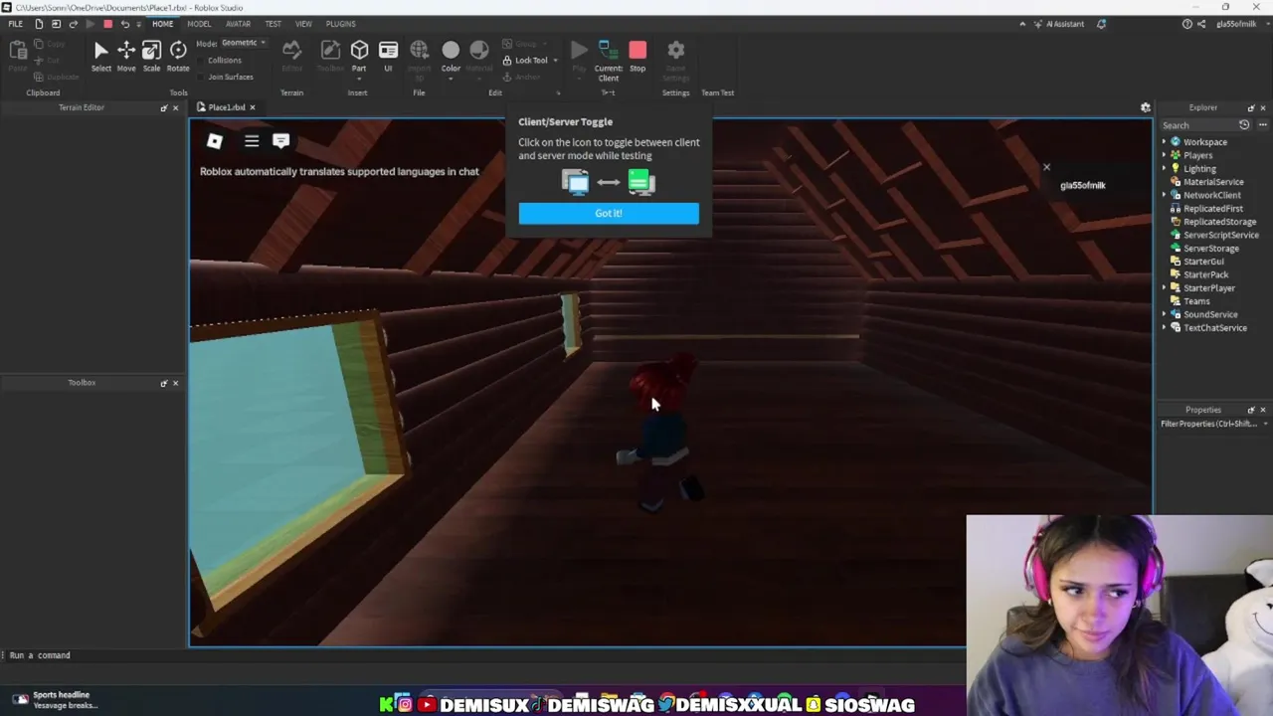Undock the Properties panel
Viewport: 1273px width, 716px height.
[x=1251, y=410]
